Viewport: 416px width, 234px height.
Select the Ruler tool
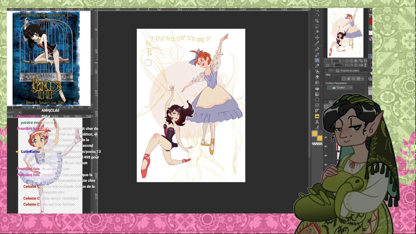coord(317,110)
